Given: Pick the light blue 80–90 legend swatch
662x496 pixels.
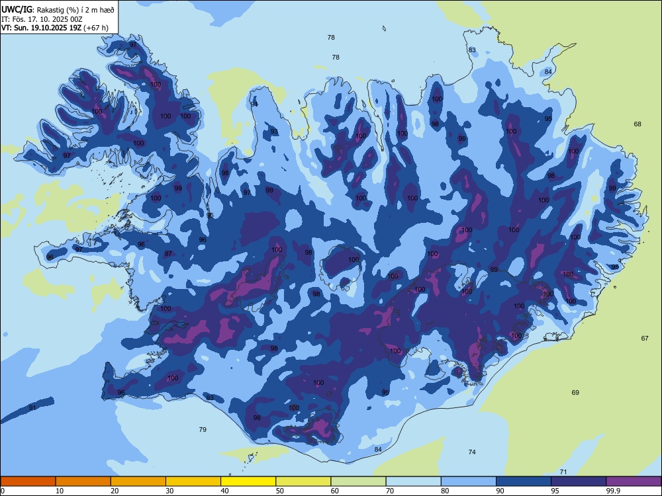Looking at the screenshot, I should click(x=469, y=481).
